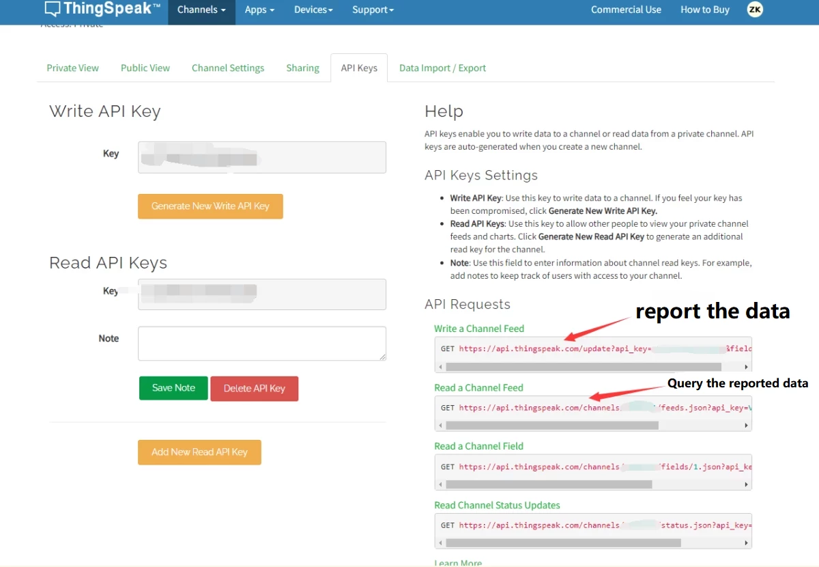Expand the Channels dropdown menu
The width and height of the screenshot is (819, 567).
(x=201, y=10)
